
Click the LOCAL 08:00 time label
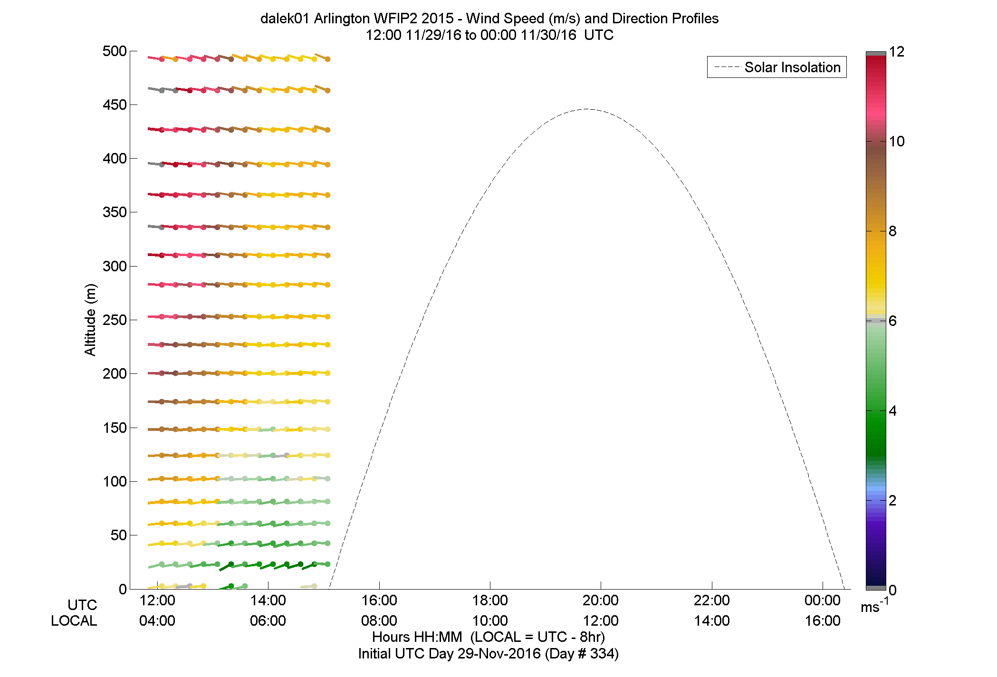pyautogui.click(x=379, y=621)
